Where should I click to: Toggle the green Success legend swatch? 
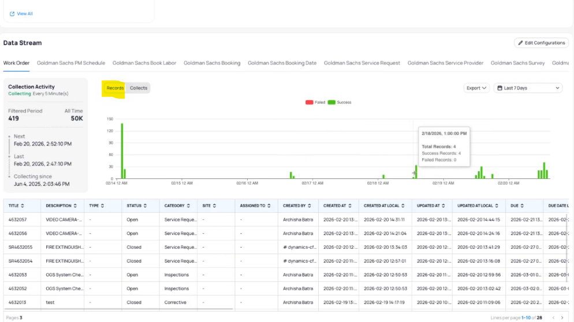pyautogui.click(x=331, y=102)
